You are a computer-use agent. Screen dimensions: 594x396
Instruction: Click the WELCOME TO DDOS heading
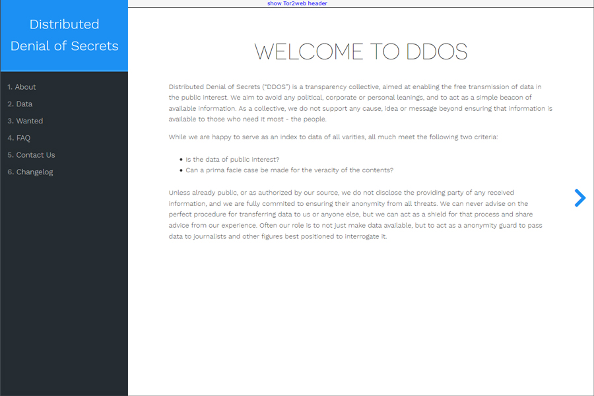point(360,51)
